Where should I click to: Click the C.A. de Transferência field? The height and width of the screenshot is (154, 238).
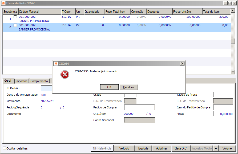coord(223,101)
